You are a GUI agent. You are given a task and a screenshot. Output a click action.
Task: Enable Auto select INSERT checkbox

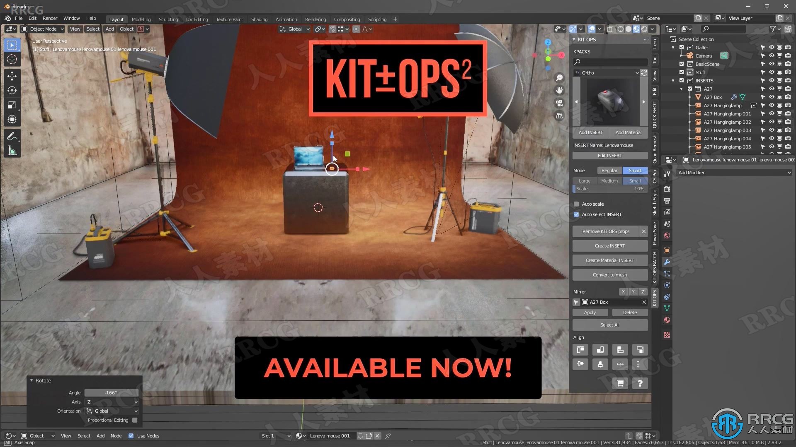(x=576, y=214)
